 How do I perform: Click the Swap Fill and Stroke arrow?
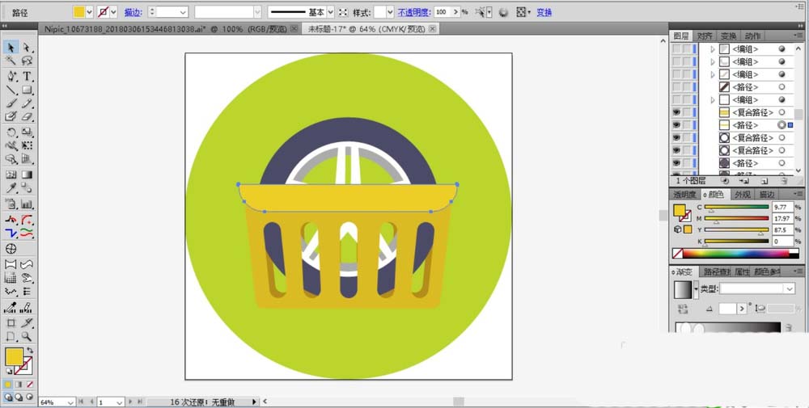(x=30, y=351)
